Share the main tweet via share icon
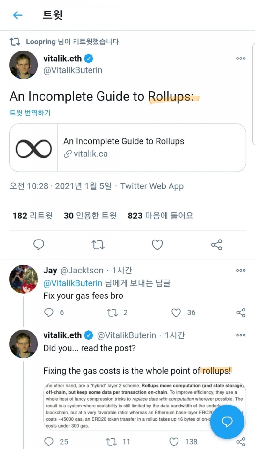Image resolution: width=255 pixels, height=449 pixels. pyautogui.click(x=216, y=245)
